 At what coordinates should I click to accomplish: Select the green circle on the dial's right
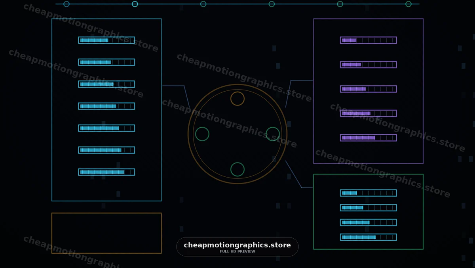[x=273, y=134]
